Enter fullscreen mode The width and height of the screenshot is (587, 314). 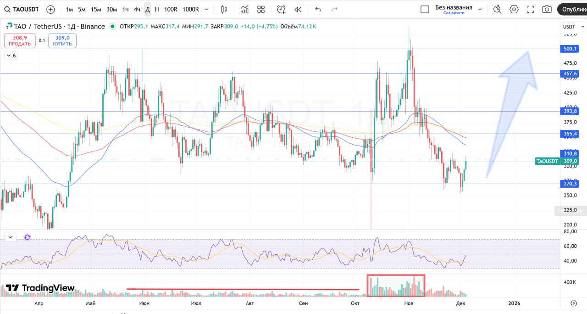531,9
